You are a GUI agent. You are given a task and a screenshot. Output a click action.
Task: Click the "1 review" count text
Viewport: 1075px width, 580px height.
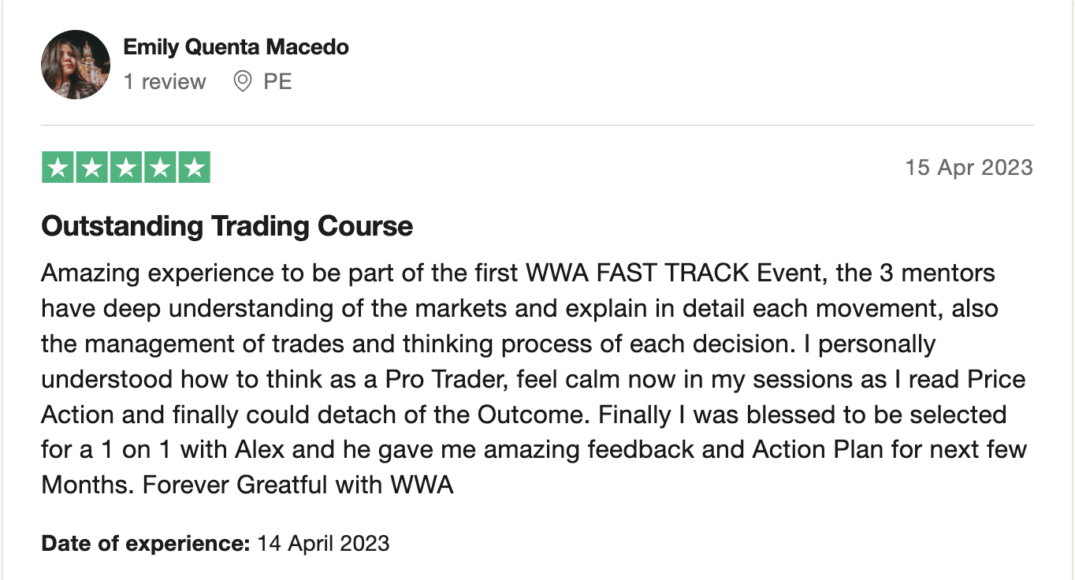point(165,81)
